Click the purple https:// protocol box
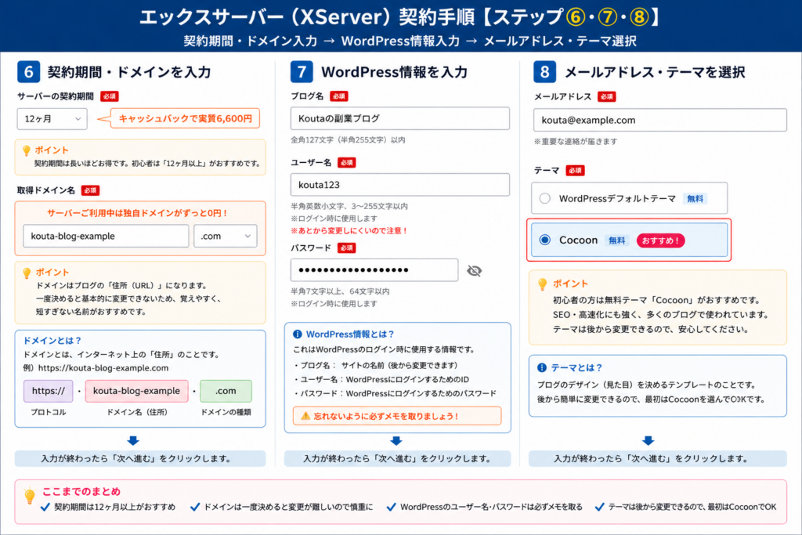The image size is (802, 535). click(x=49, y=392)
